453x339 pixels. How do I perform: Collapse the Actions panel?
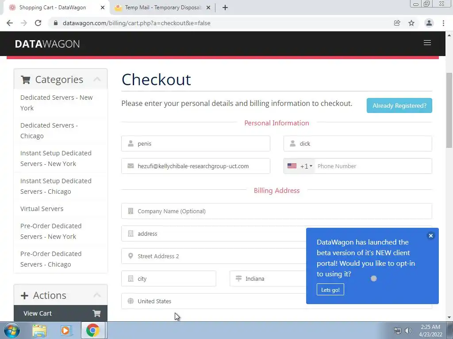97,295
